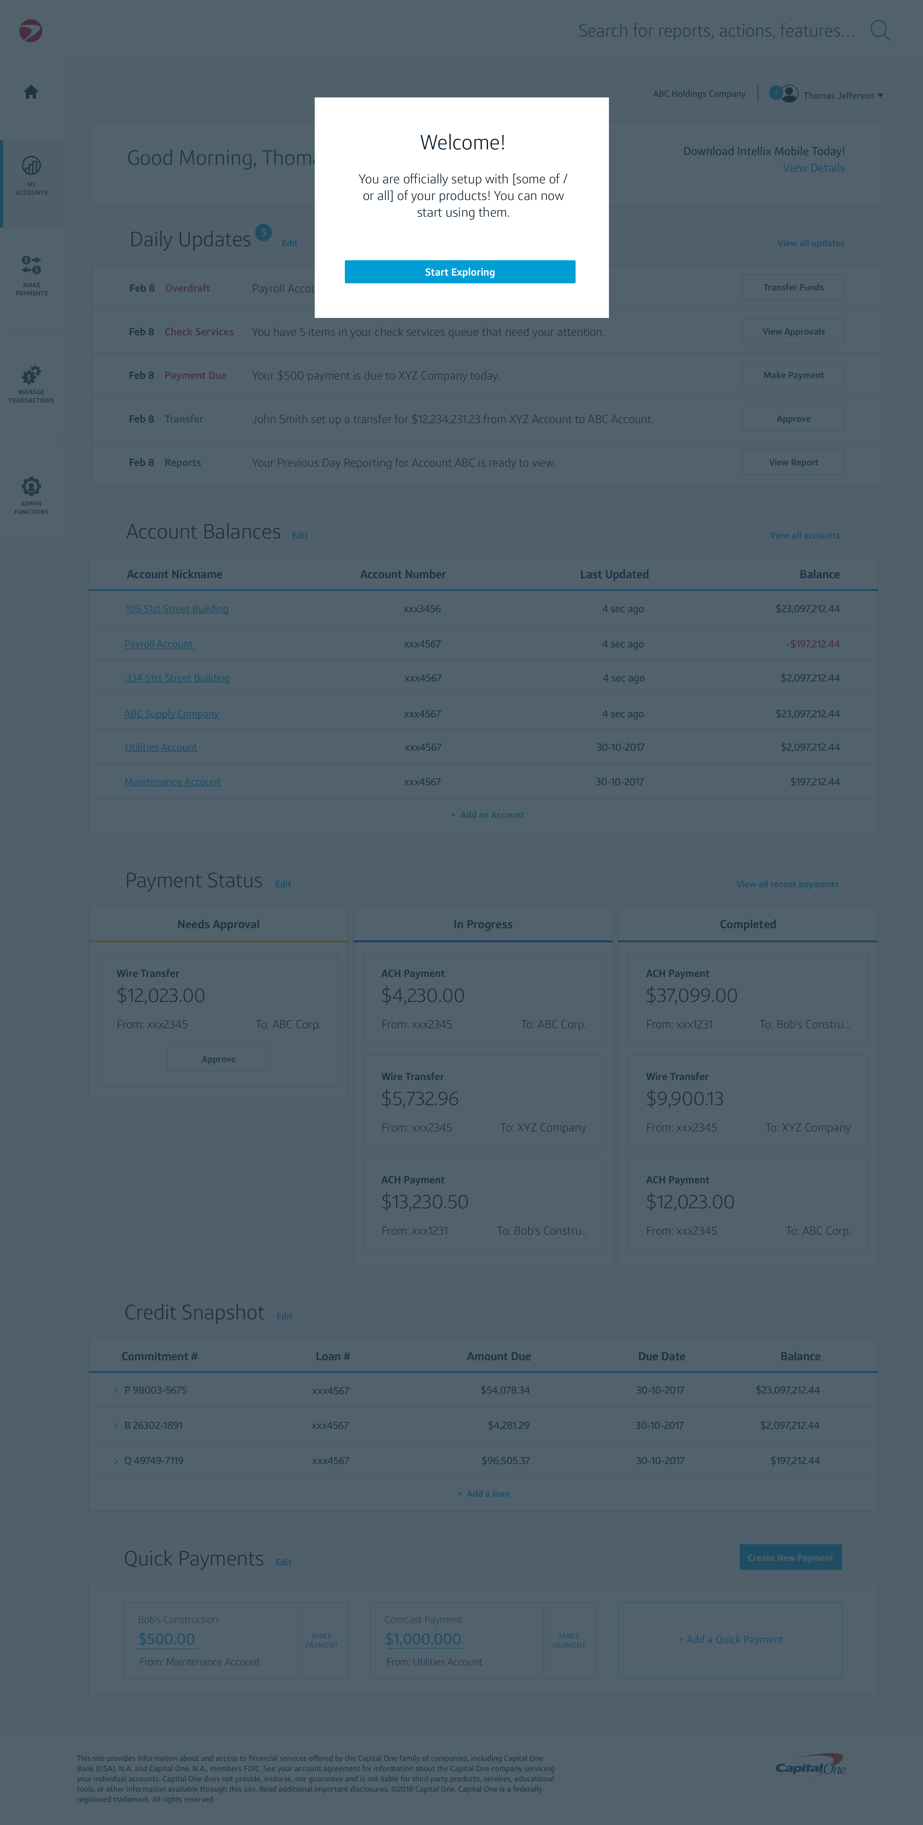Open the Make Payments sidebar icon
This screenshot has height=1825, width=923.
pos(31,265)
